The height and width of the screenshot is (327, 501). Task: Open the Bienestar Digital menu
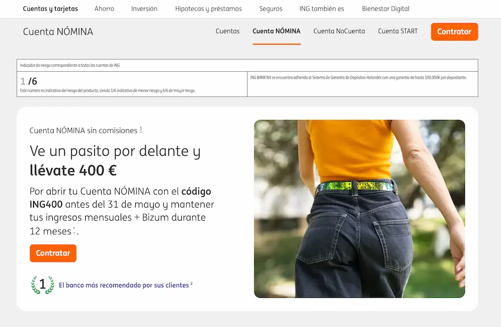385,9
